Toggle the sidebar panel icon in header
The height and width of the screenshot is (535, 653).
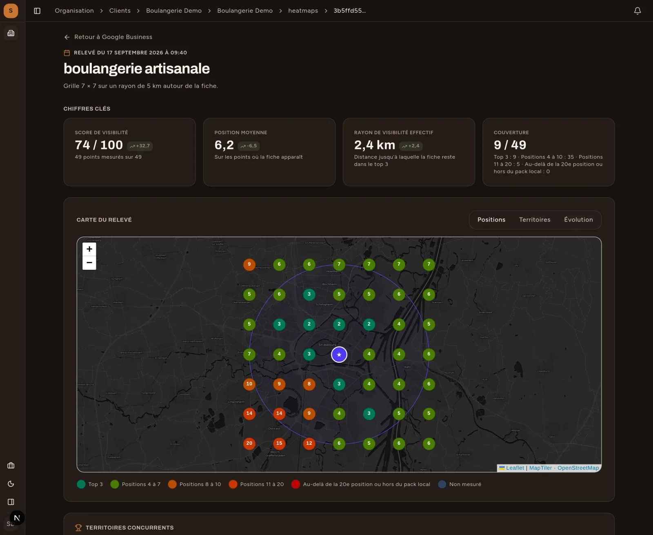pyautogui.click(x=37, y=11)
